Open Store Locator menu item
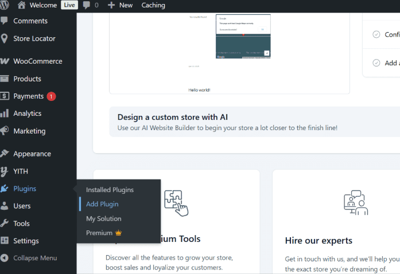This screenshot has height=274, width=400. pos(34,38)
